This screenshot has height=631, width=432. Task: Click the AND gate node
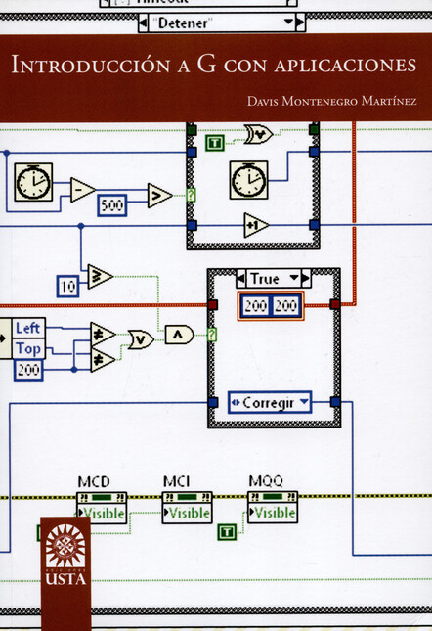click(180, 335)
